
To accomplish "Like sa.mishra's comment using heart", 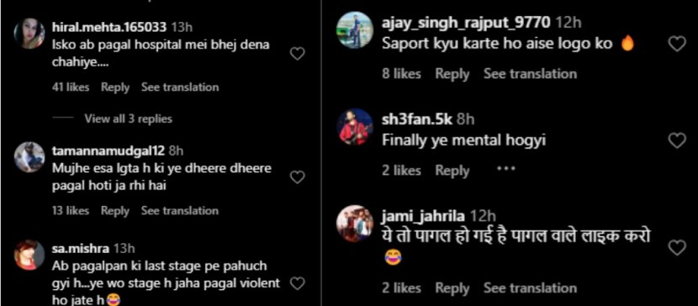I will point(297,283).
